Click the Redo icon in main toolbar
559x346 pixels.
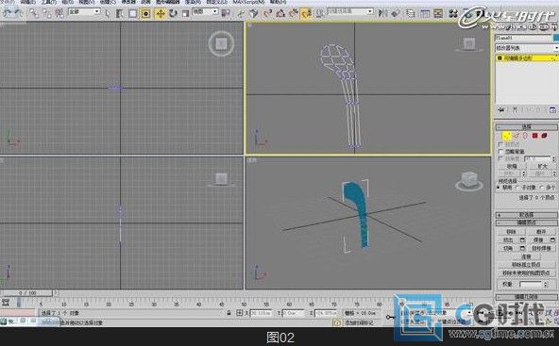pyautogui.click(x=19, y=13)
